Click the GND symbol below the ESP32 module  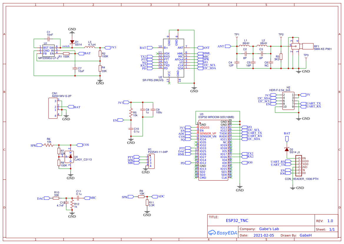pos(240,188)
